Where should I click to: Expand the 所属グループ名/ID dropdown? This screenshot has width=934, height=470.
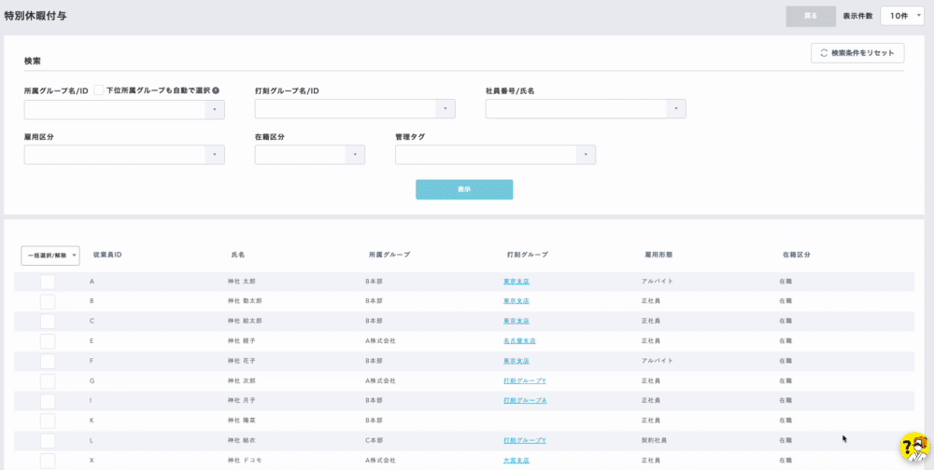tap(124, 109)
